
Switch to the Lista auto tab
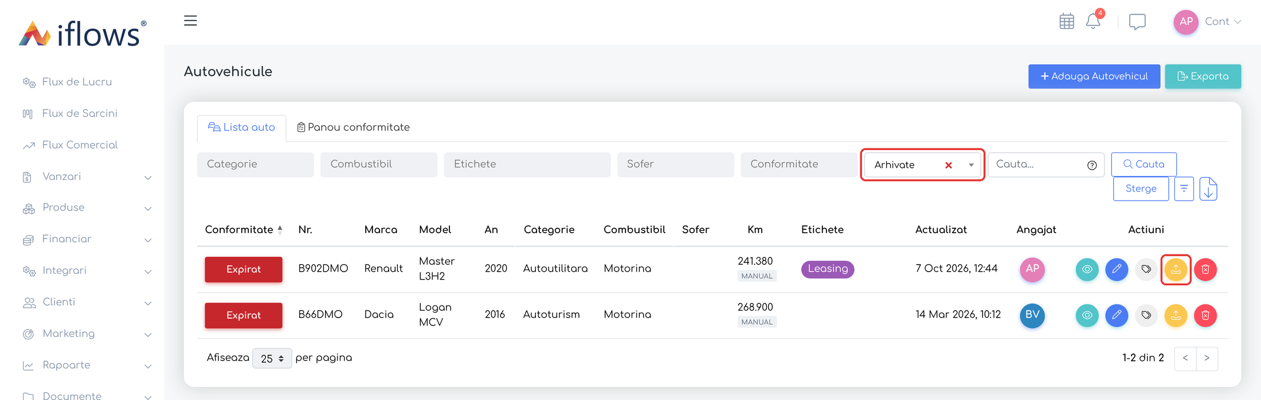pos(241,127)
